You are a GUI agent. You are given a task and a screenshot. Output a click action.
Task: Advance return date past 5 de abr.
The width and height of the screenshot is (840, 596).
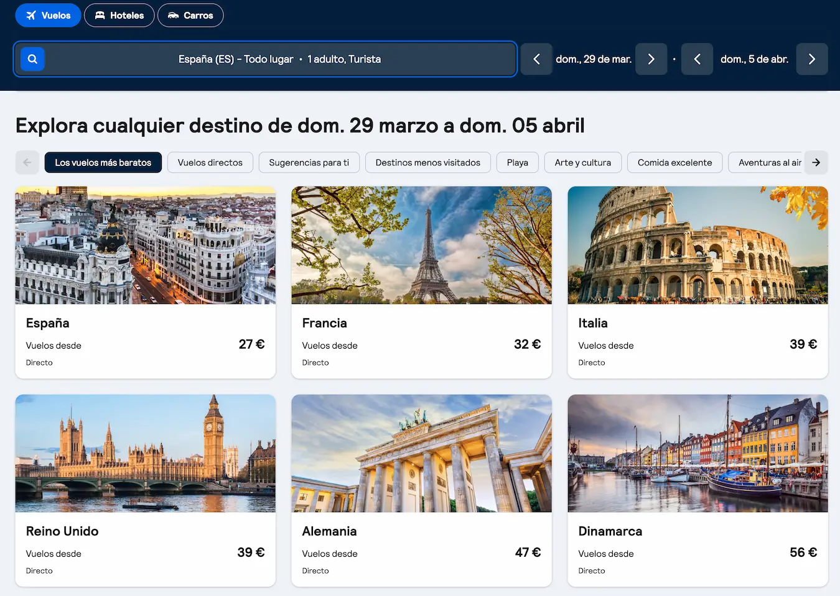[811, 59]
